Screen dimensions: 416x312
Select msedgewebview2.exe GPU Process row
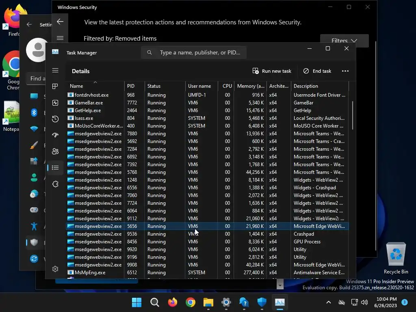207,242
